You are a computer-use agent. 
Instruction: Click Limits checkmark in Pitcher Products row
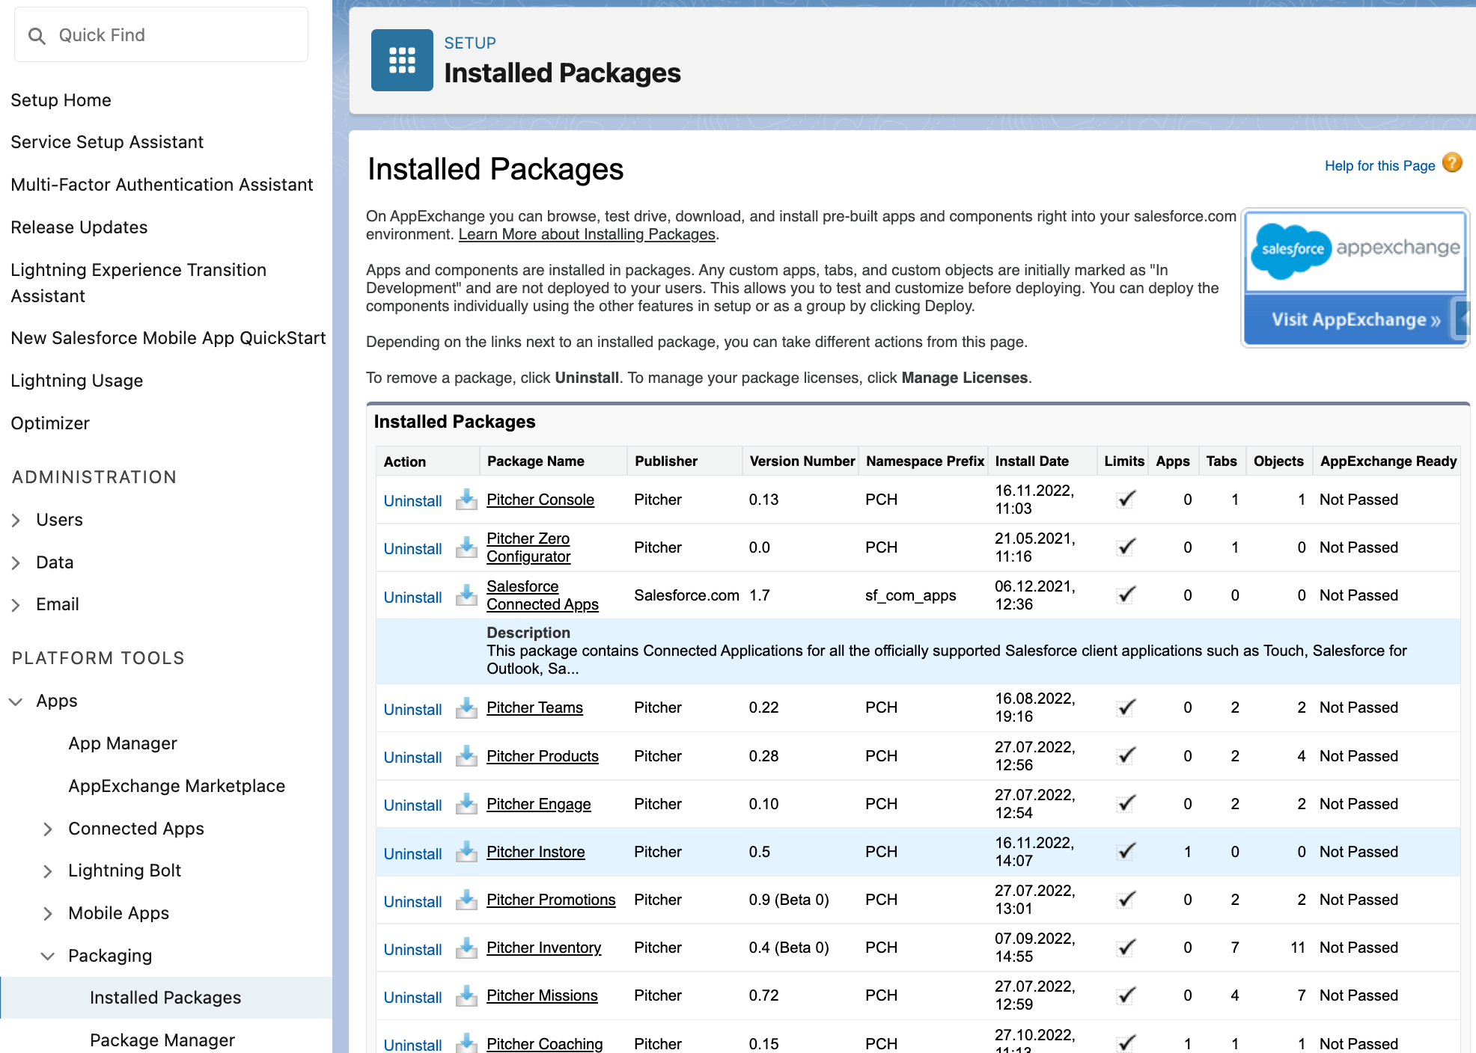[1126, 755]
